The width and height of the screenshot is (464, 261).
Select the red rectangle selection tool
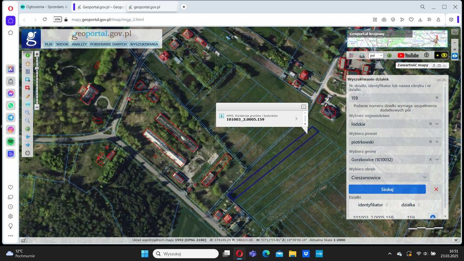tap(27, 88)
